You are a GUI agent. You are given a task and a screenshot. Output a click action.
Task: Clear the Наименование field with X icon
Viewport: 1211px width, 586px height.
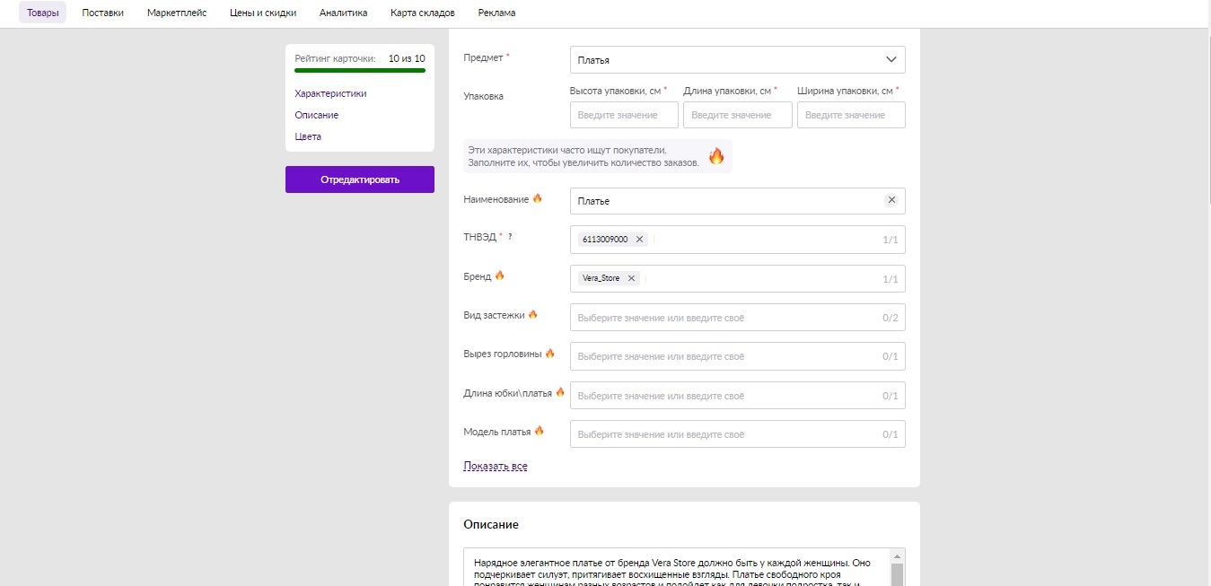(x=891, y=200)
